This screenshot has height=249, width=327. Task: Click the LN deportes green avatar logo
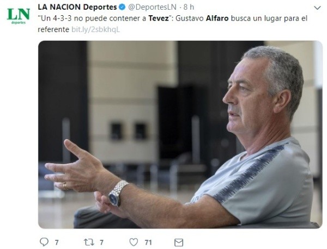[x=19, y=16]
